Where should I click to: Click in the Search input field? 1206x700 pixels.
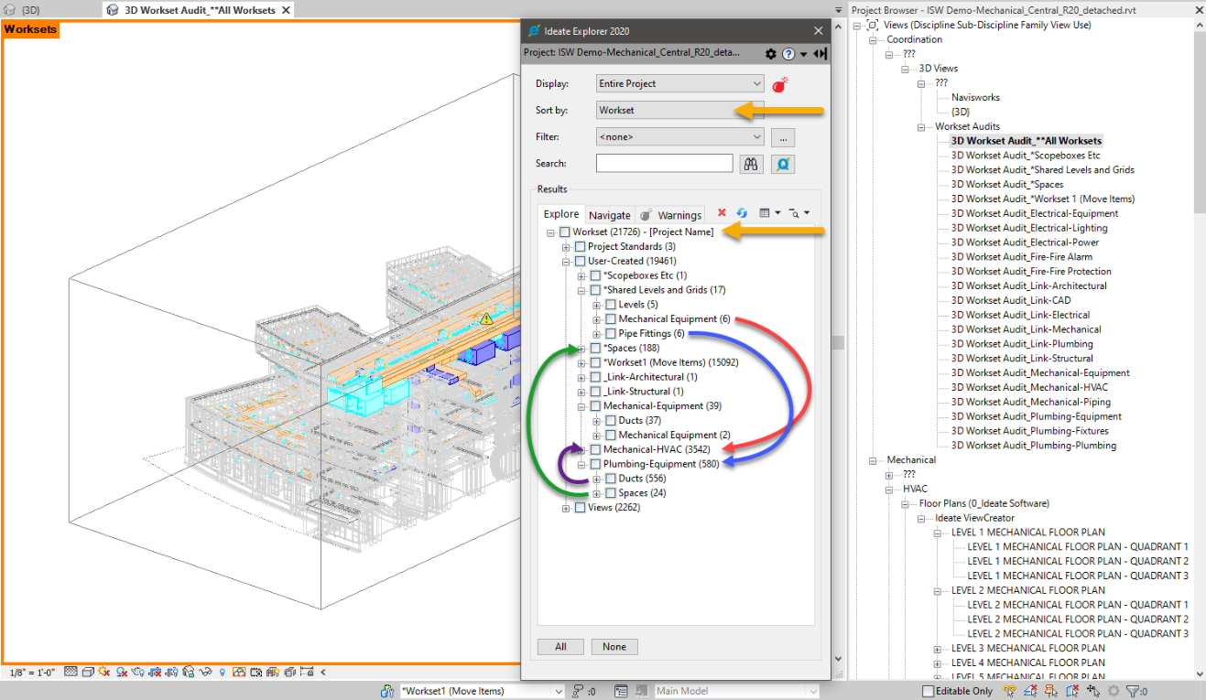pyautogui.click(x=665, y=163)
